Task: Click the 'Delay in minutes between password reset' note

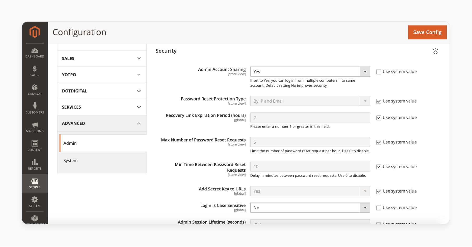Action: (308, 175)
